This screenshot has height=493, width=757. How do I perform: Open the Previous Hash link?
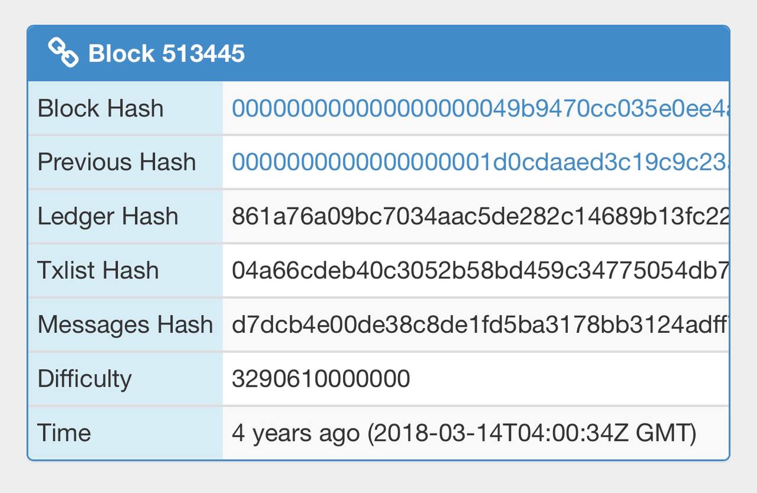coord(480,162)
